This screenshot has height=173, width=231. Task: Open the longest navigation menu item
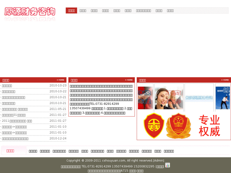click(144, 10)
